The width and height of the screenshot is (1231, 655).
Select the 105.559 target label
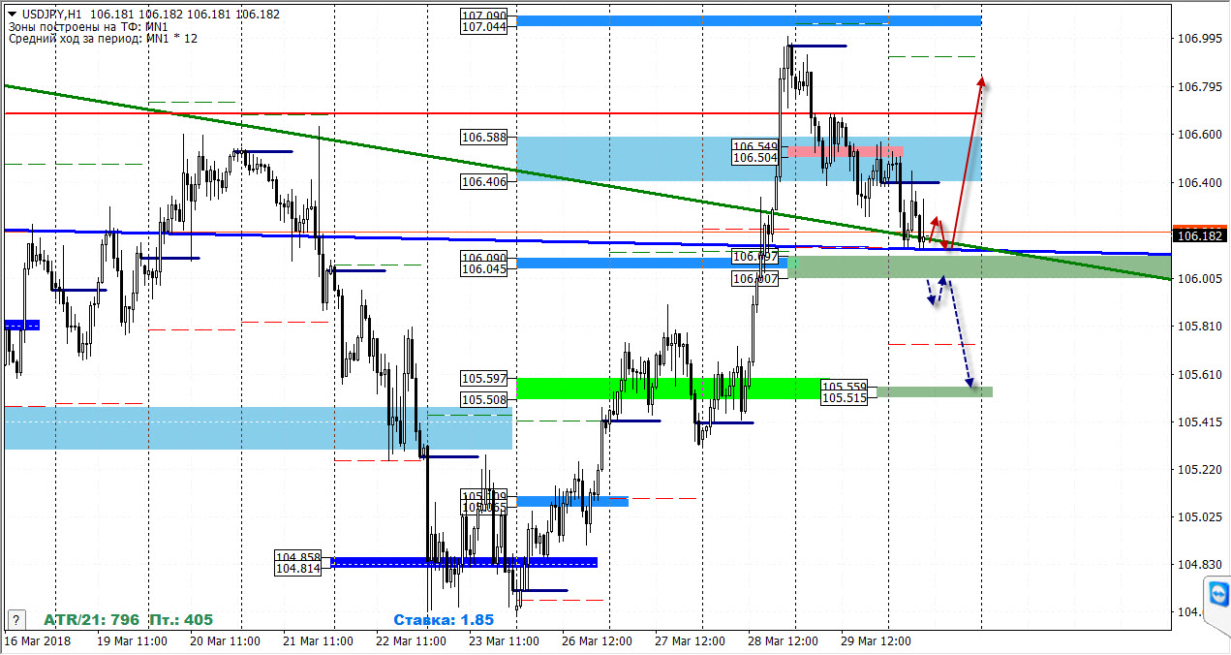click(x=844, y=386)
